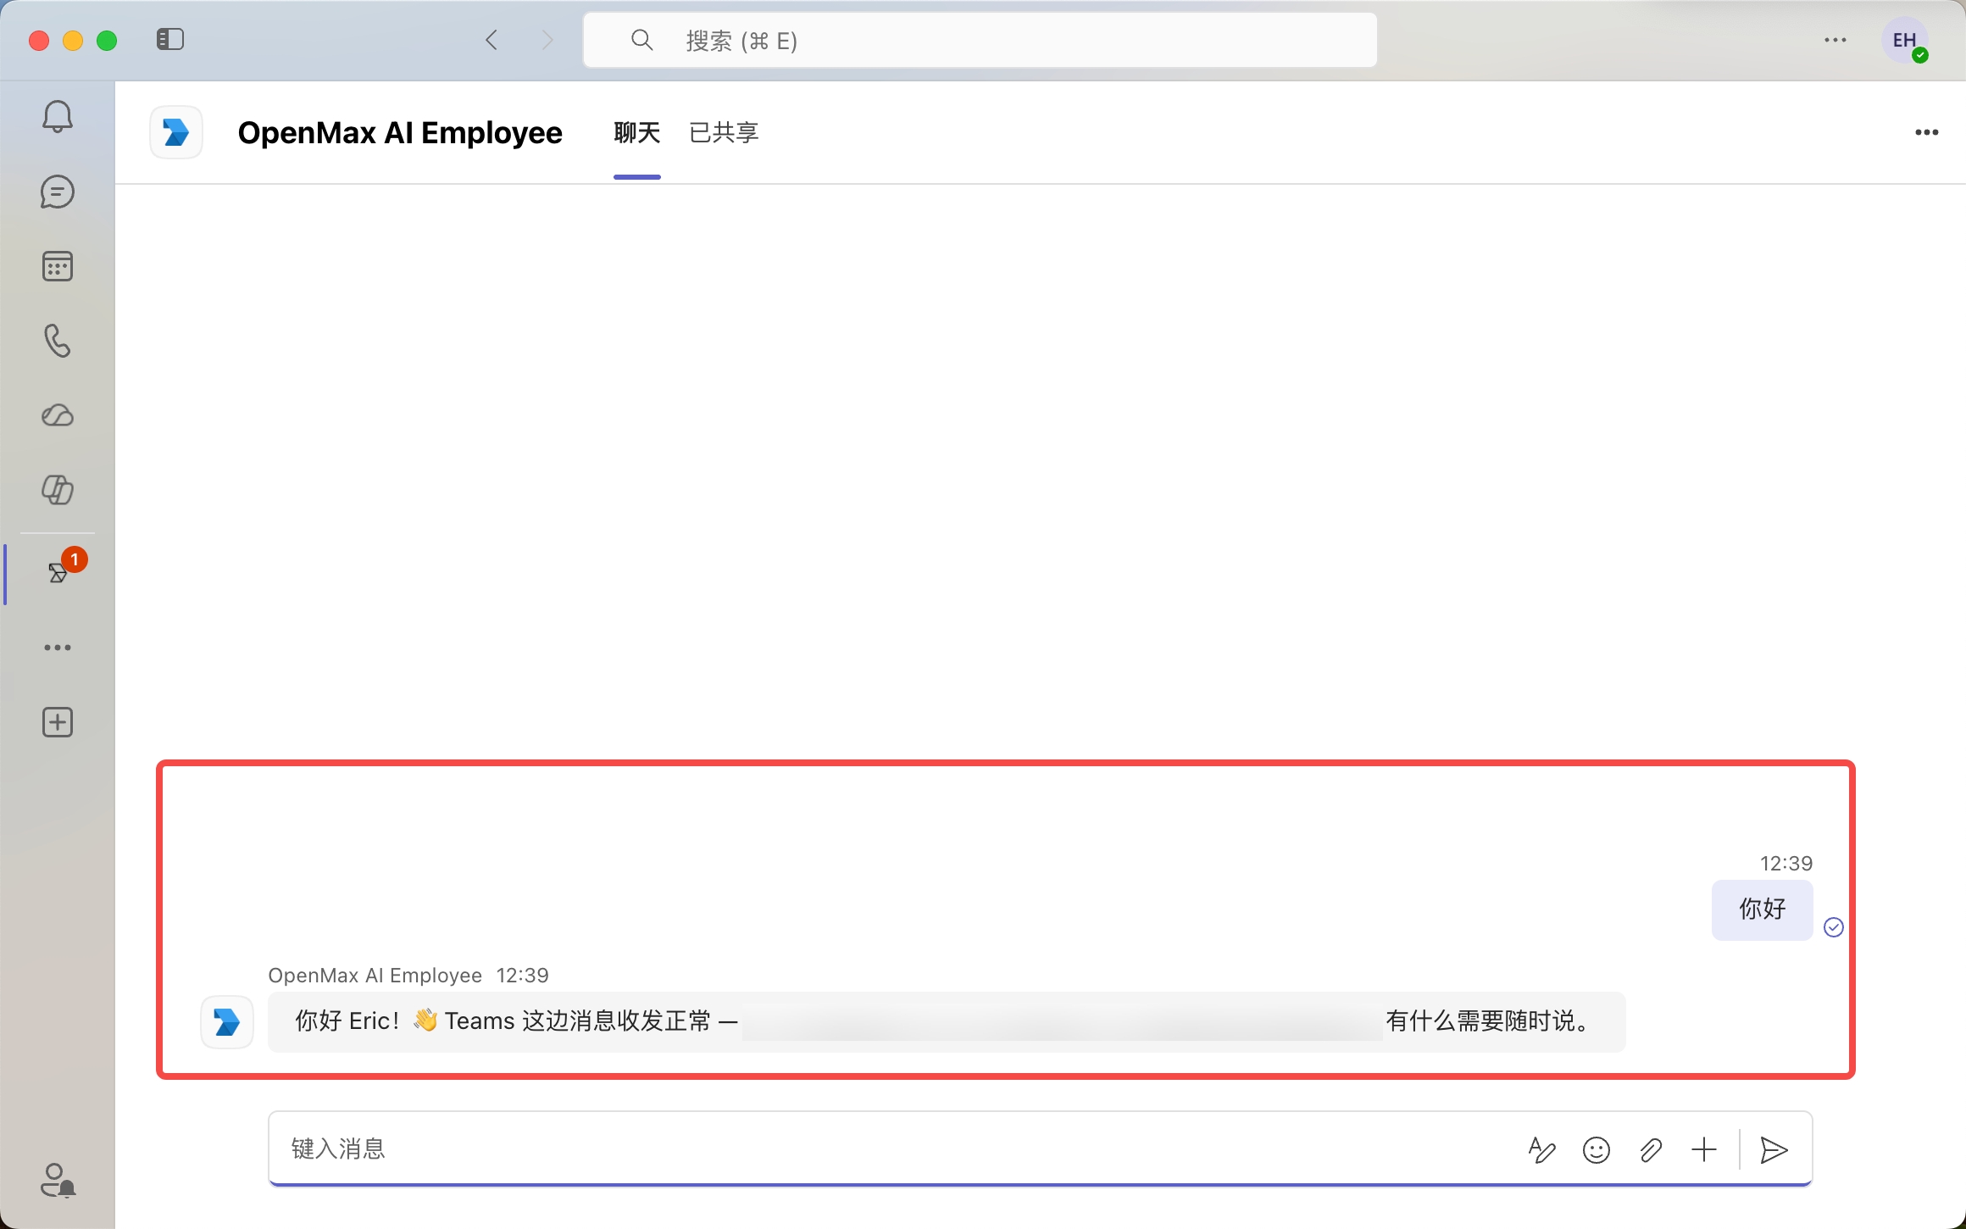Open the Calls phone icon

tap(58, 341)
